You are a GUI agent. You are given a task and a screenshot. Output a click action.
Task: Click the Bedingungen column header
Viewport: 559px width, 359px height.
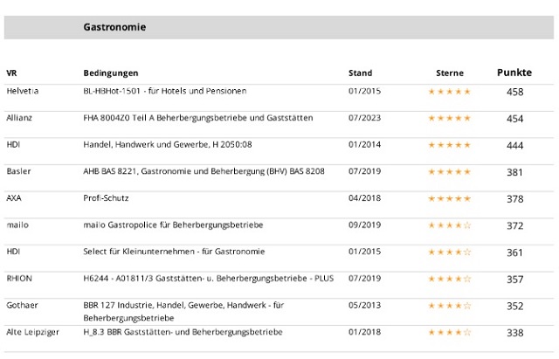point(110,73)
